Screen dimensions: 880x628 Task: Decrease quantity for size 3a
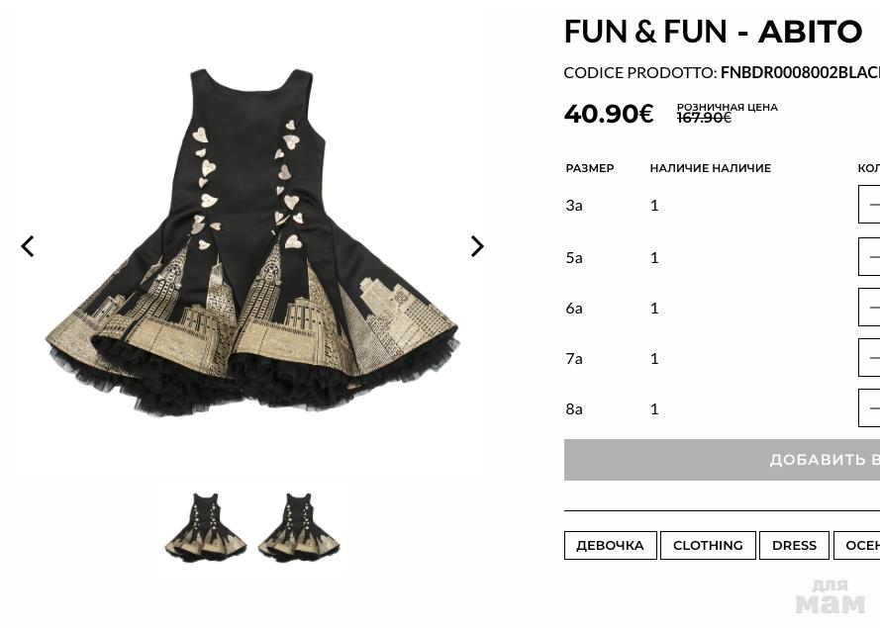click(x=869, y=205)
